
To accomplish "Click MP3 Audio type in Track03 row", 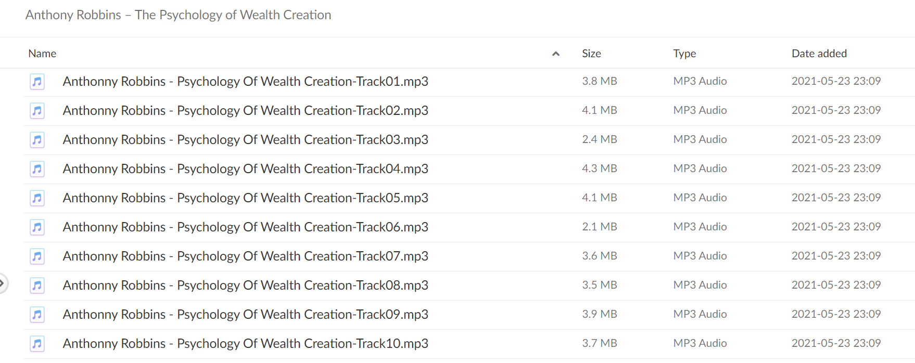I will (x=700, y=139).
